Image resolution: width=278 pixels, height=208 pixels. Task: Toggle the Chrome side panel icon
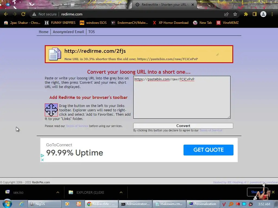pyautogui.click(x=255, y=14)
